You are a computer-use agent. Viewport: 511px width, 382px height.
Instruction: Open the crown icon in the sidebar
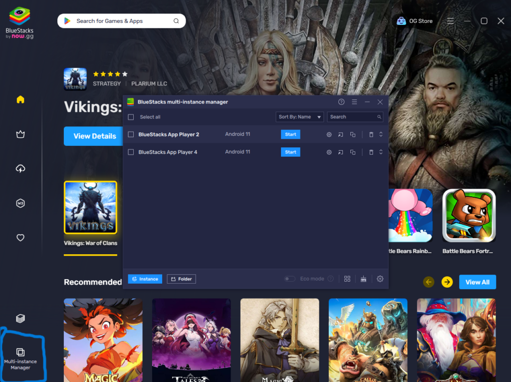[20, 134]
